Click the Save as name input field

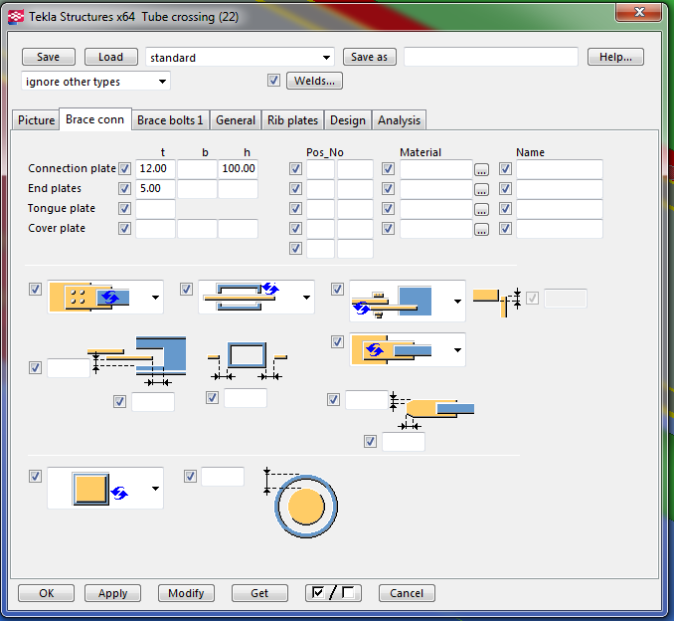point(491,57)
